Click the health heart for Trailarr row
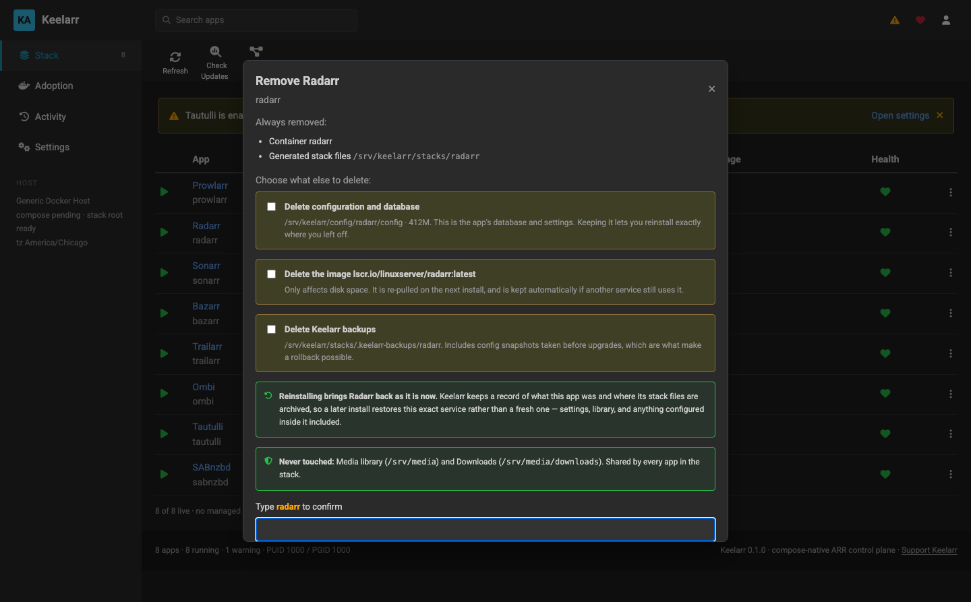 (x=885, y=354)
